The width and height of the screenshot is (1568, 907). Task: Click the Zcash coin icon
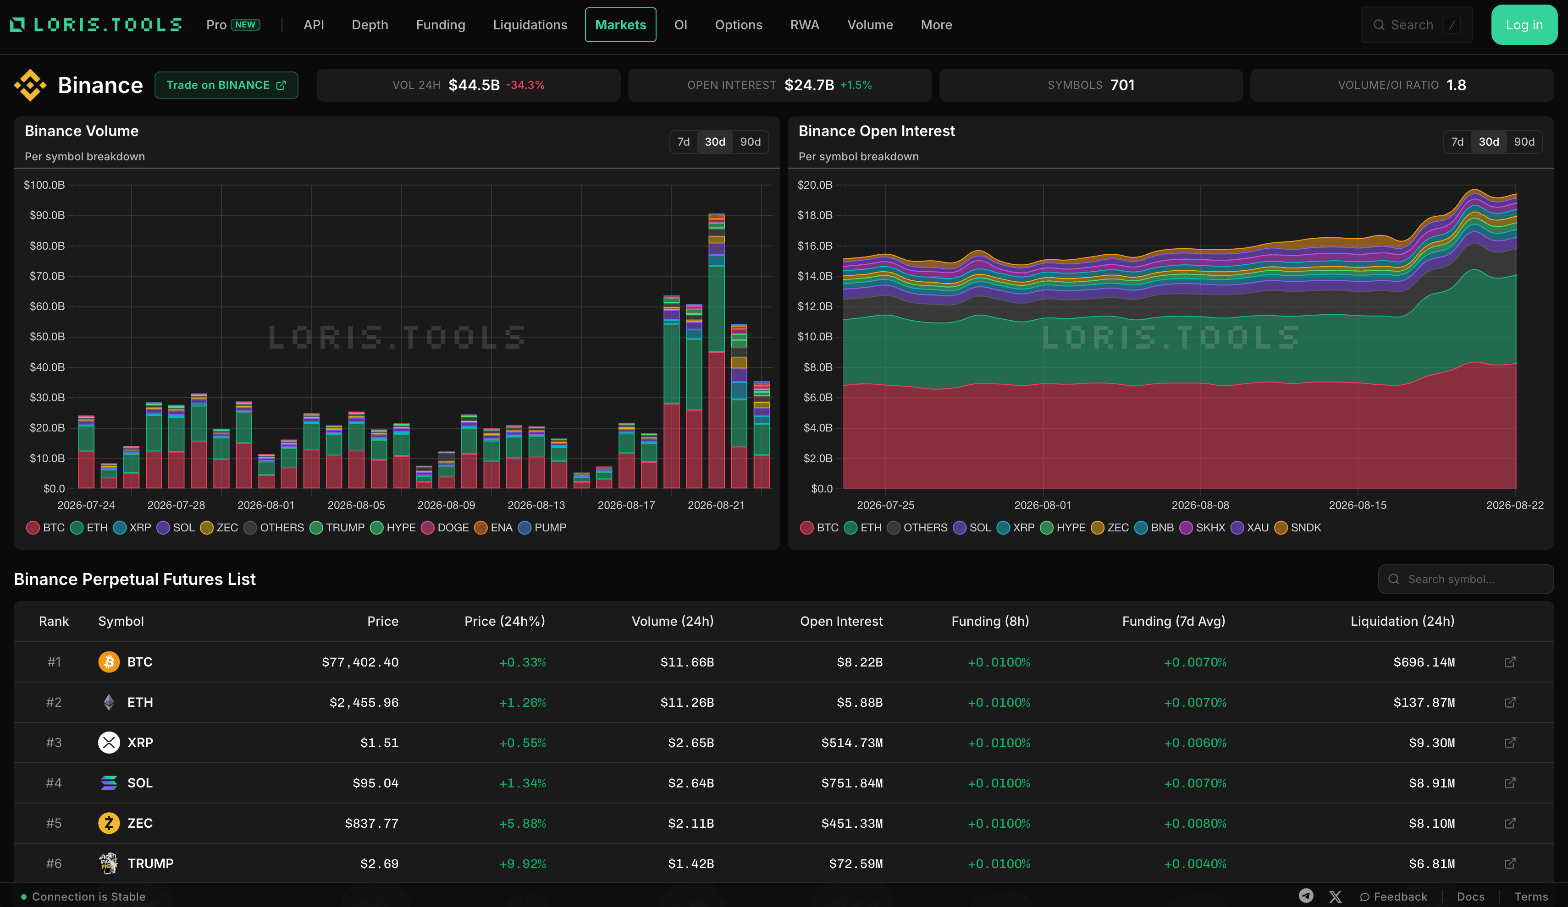pos(109,823)
